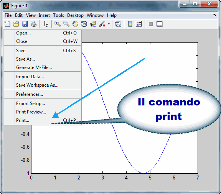This screenshot has width=221, height=194.
Task: Click the Print Figure printer icon
Action: tap(34, 24)
